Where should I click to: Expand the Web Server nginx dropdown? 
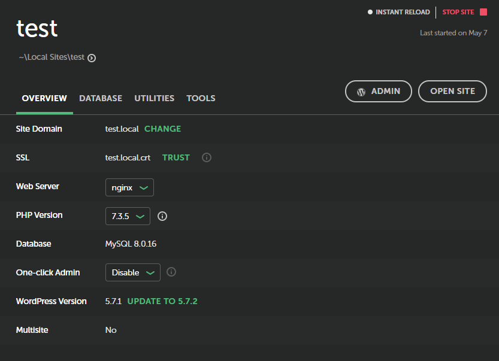129,187
